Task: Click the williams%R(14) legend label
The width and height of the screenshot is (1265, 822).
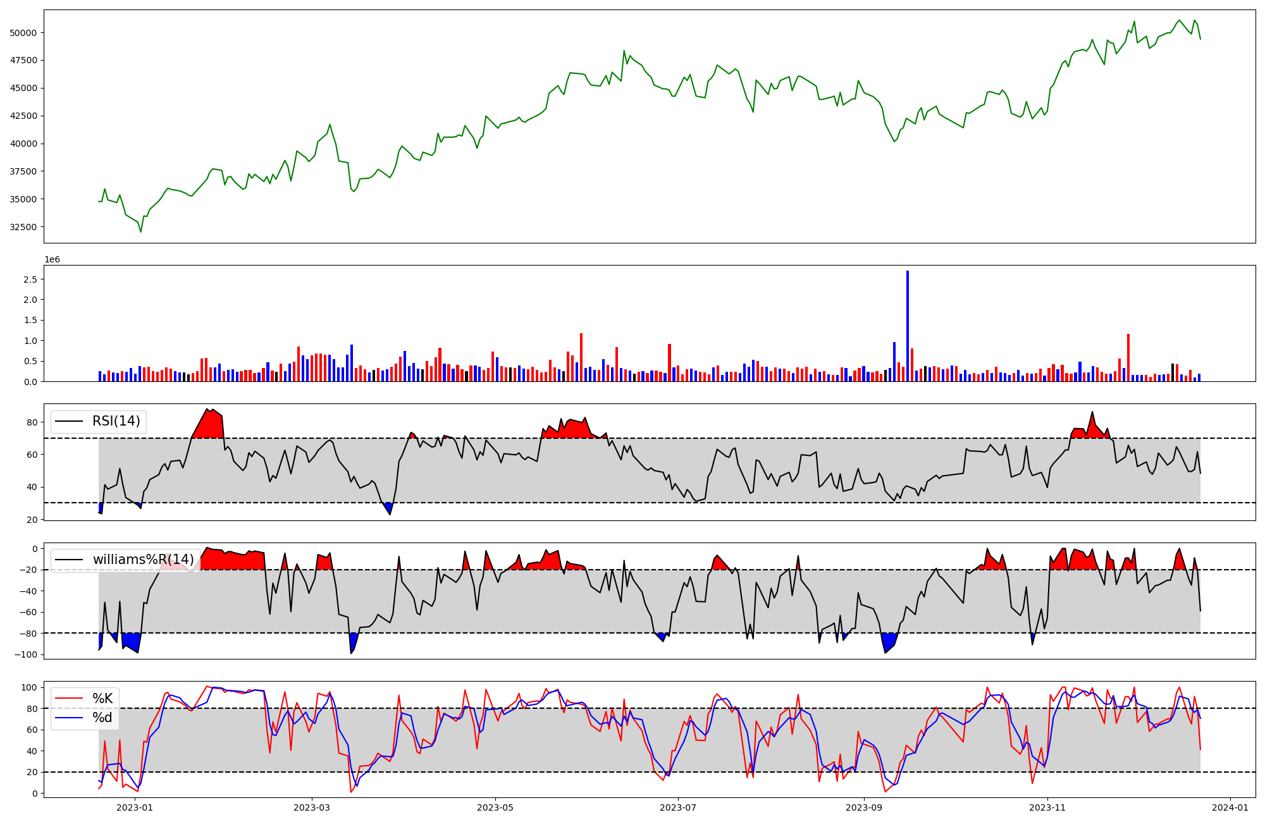Action: pos(143,560)
